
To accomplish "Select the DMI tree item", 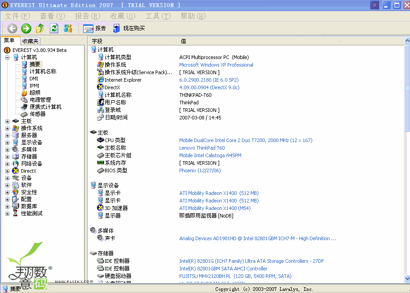I will [34, 78].
